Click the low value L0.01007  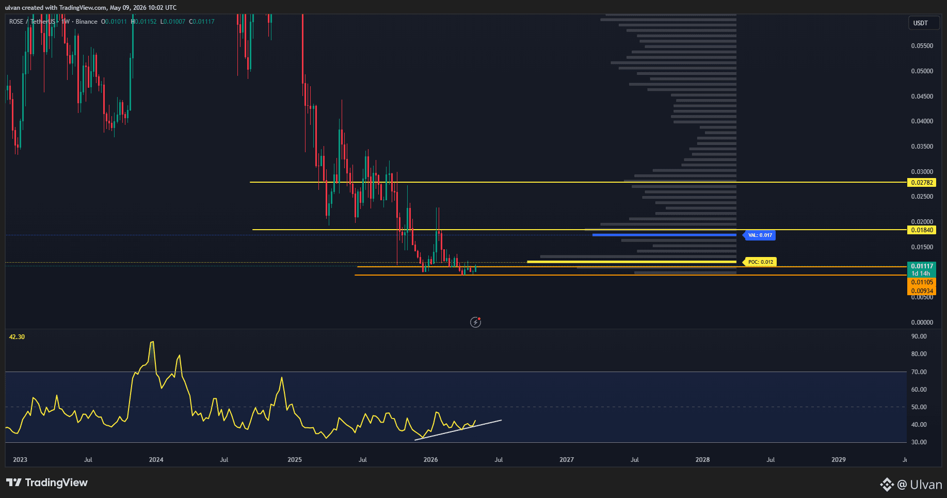[x=173, y=22]
